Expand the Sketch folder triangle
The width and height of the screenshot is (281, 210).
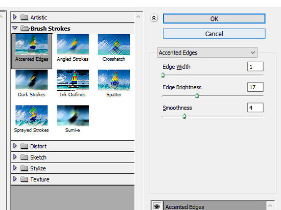pyautogui.click(x=15, y=157)
